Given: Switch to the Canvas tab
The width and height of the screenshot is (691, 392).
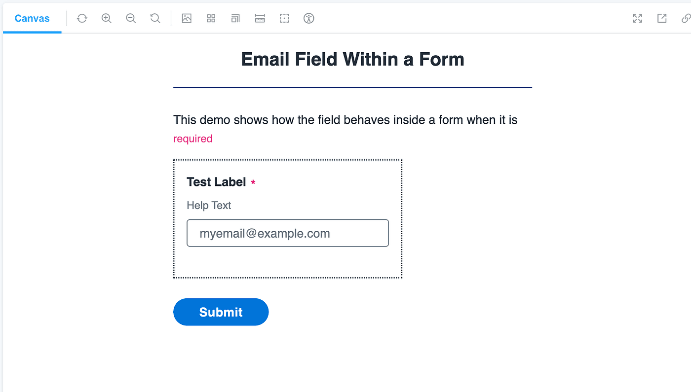Looking at the screenshot, I should tap(32, 19).
